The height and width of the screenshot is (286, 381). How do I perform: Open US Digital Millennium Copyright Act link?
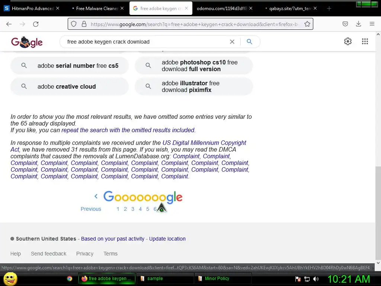(x=204, y=143)
